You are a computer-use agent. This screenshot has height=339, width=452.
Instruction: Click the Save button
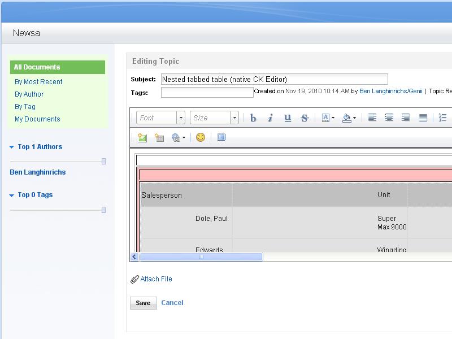pyautogui.click(x=143, y=303)
